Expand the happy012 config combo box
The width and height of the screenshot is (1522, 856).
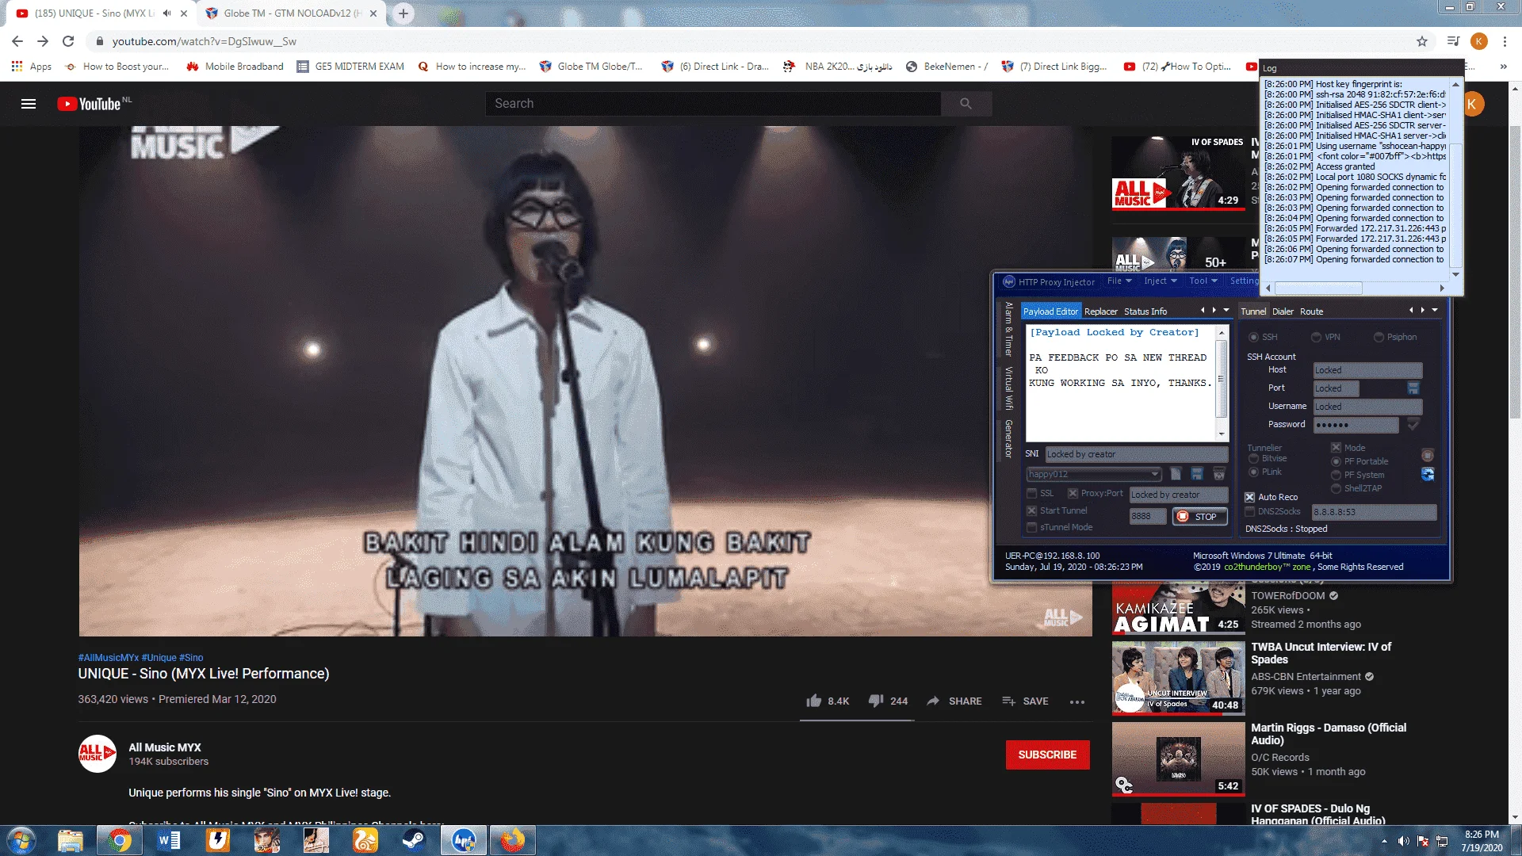1155,475
